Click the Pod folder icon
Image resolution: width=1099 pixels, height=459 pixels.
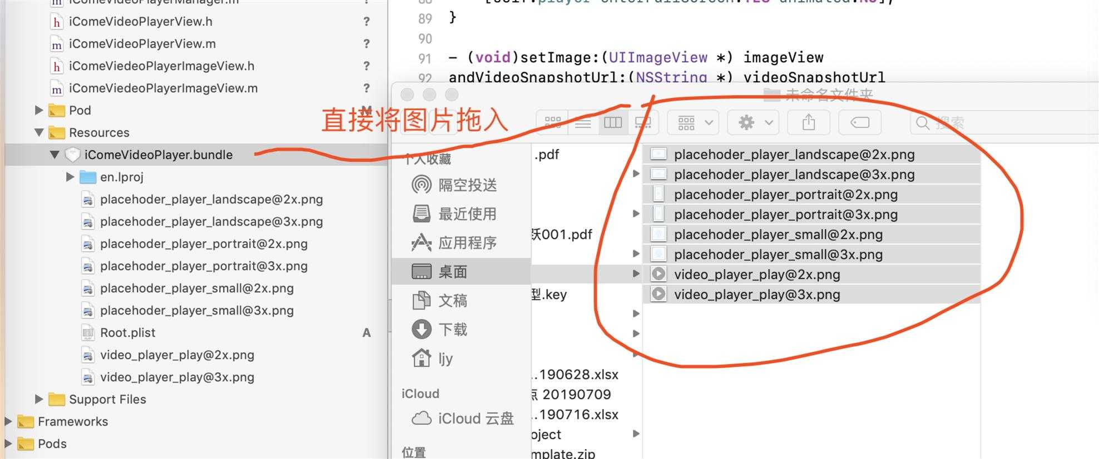(x=57, y=110)
